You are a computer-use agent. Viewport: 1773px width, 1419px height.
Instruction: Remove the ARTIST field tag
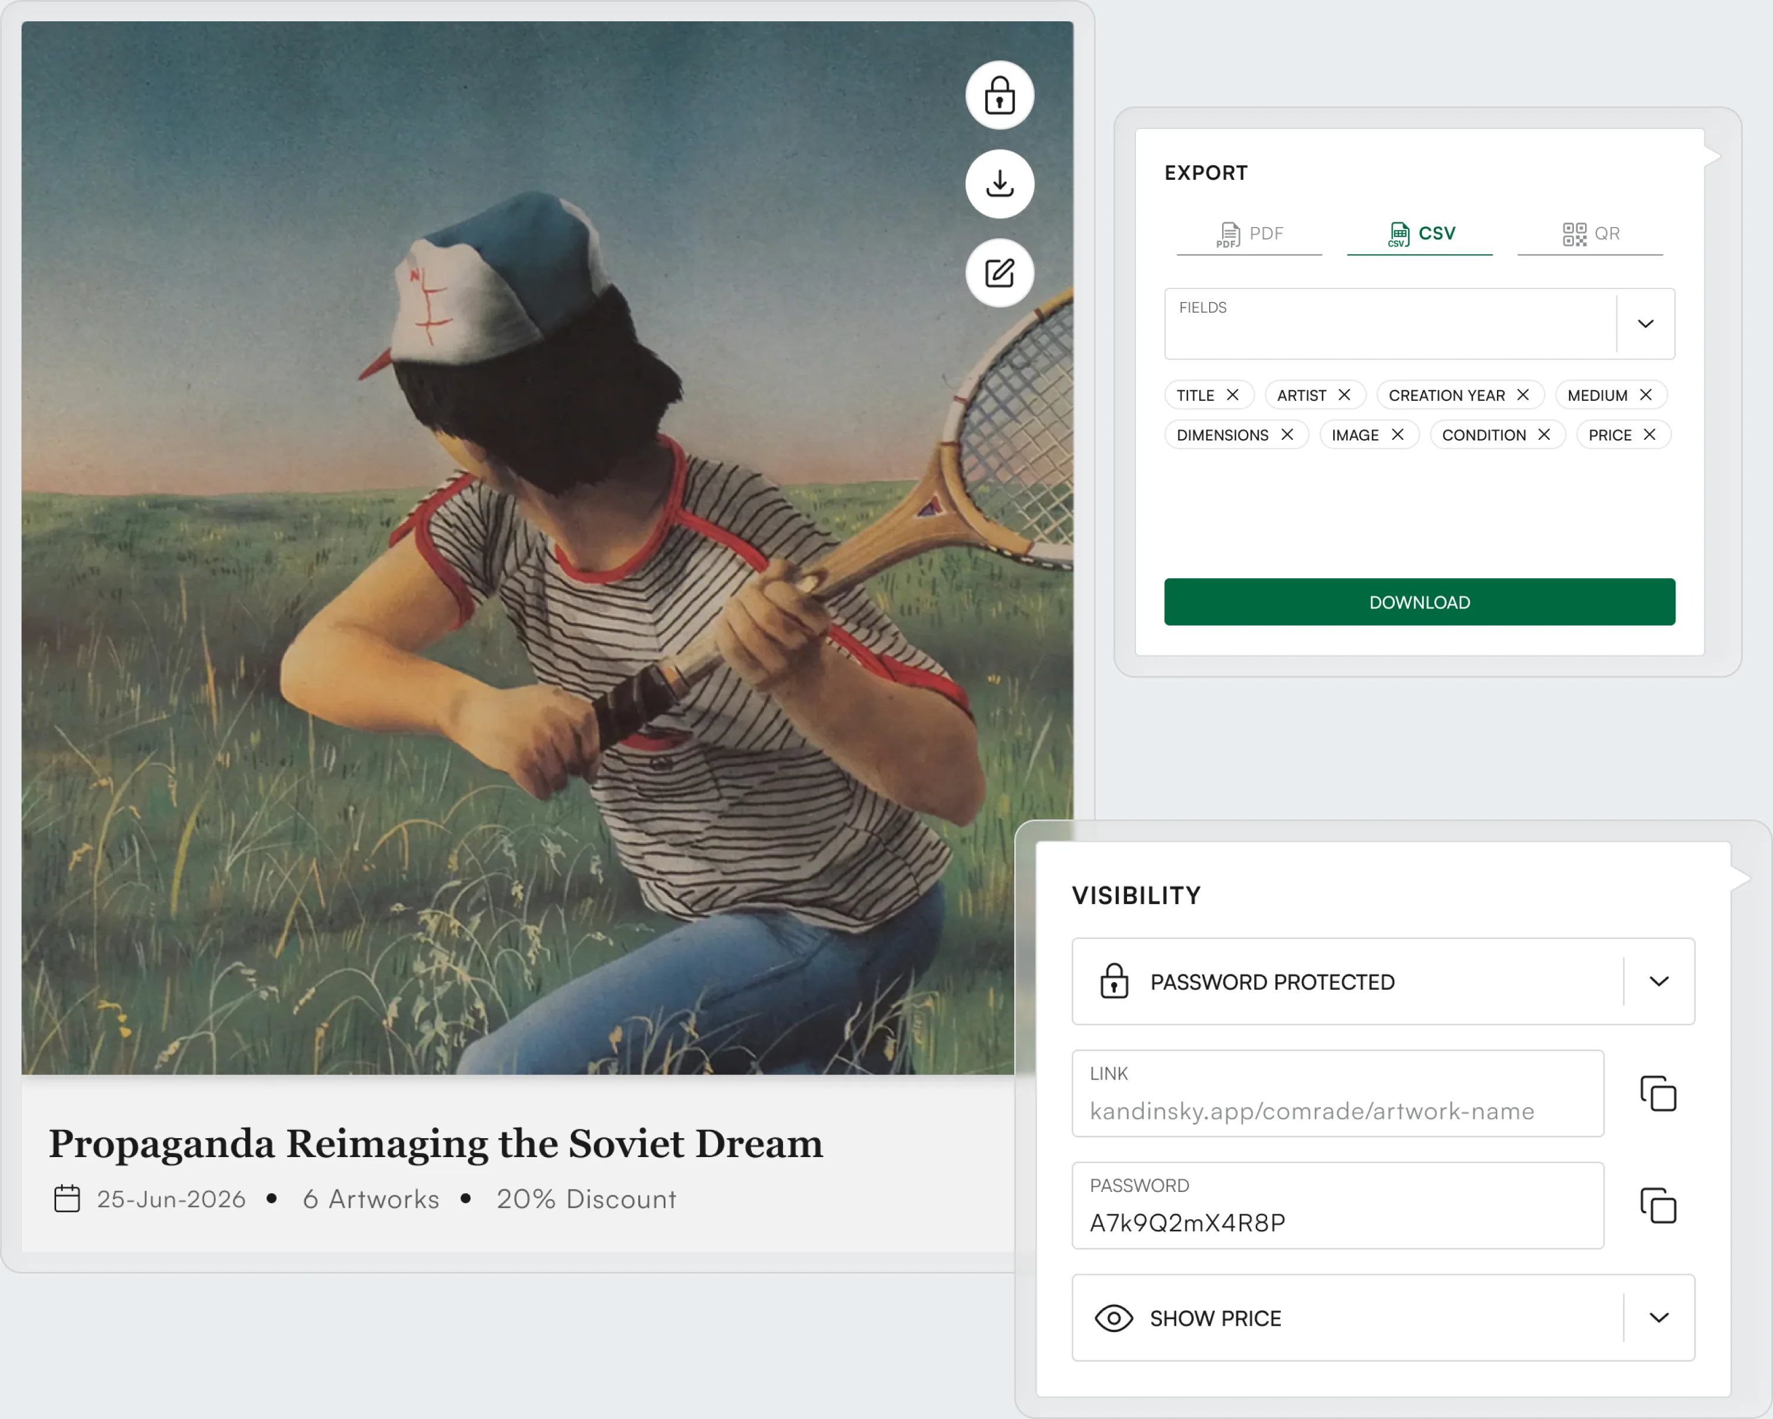(1345, 395)
